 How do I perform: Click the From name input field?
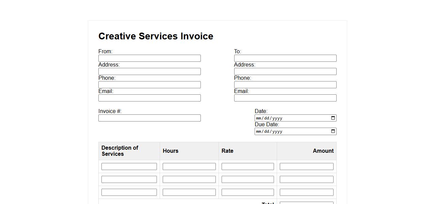[x=149, y=58]
